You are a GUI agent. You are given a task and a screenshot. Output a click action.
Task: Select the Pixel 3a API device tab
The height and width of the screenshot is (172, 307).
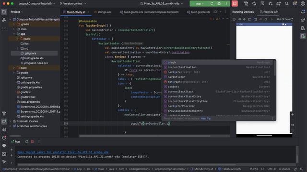269,12
